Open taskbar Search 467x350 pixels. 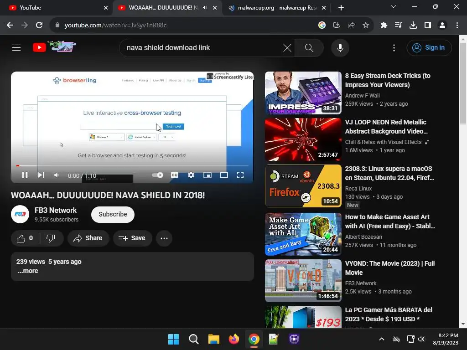[193, 339]
